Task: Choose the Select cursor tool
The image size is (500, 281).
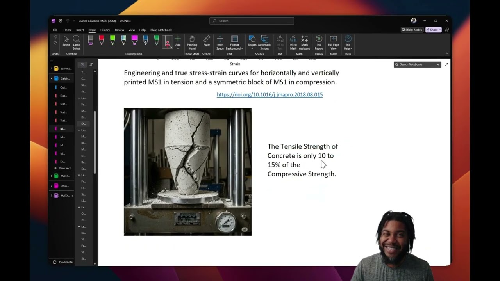Action: pyautogui.click(x=66, y=41)
